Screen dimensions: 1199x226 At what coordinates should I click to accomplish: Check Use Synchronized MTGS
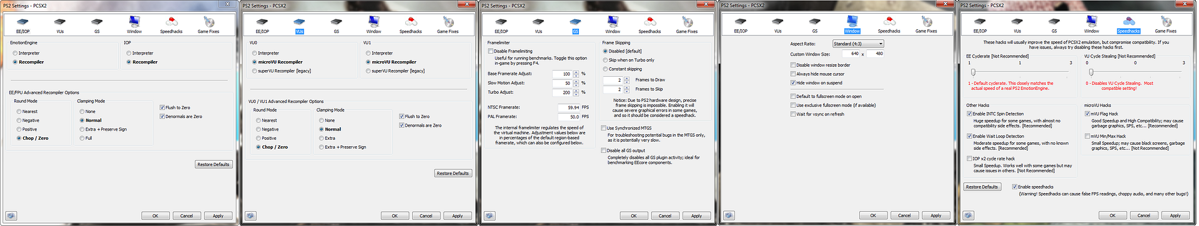click(626, 128)
